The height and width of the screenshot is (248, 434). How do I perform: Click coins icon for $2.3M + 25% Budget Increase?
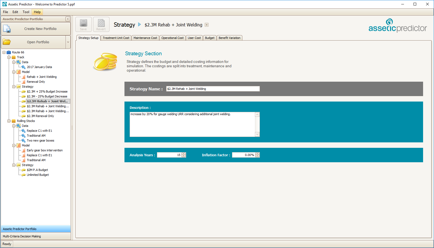coord(23,91)
